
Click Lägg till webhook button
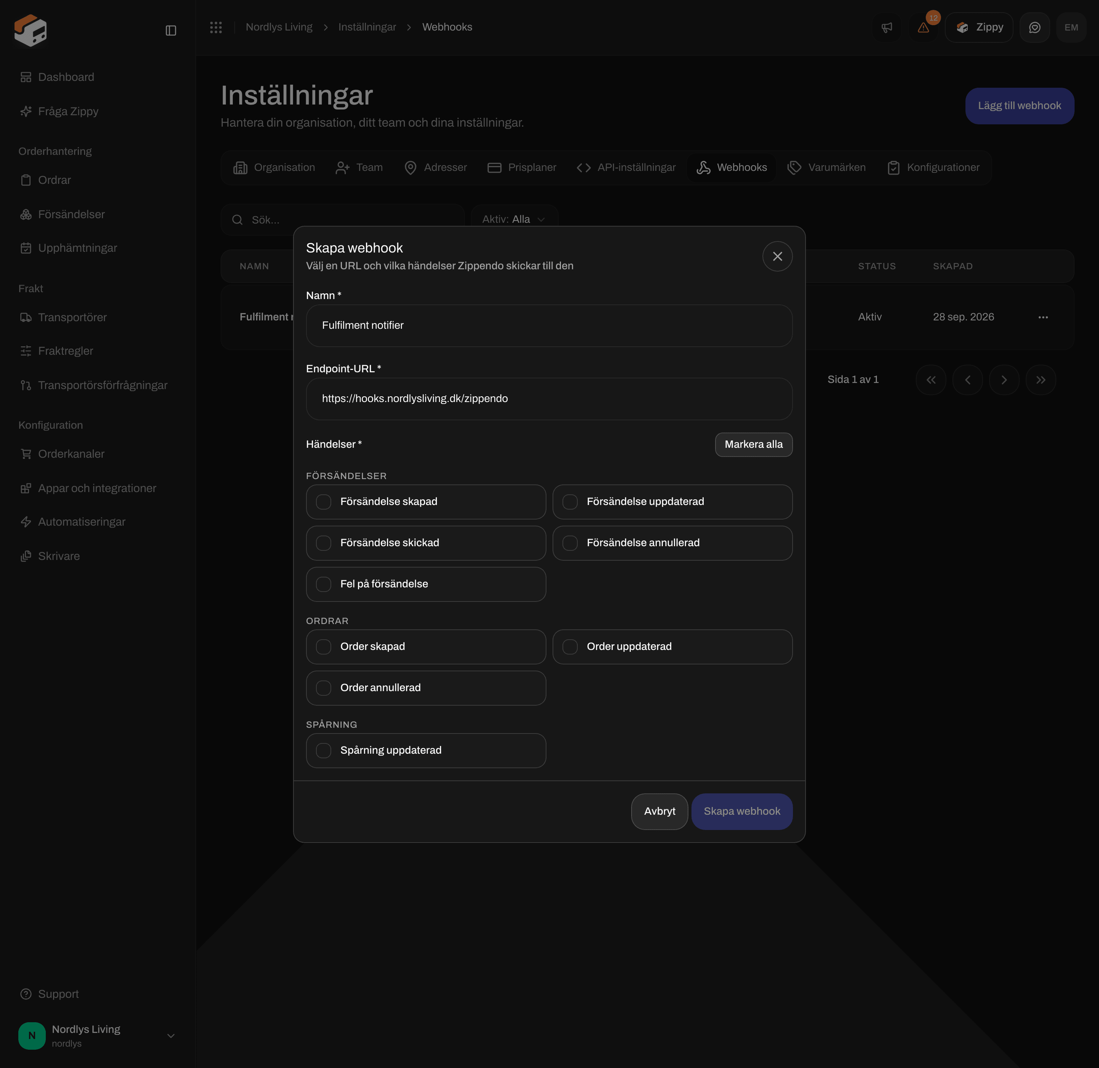click(x=1019, y=105)
